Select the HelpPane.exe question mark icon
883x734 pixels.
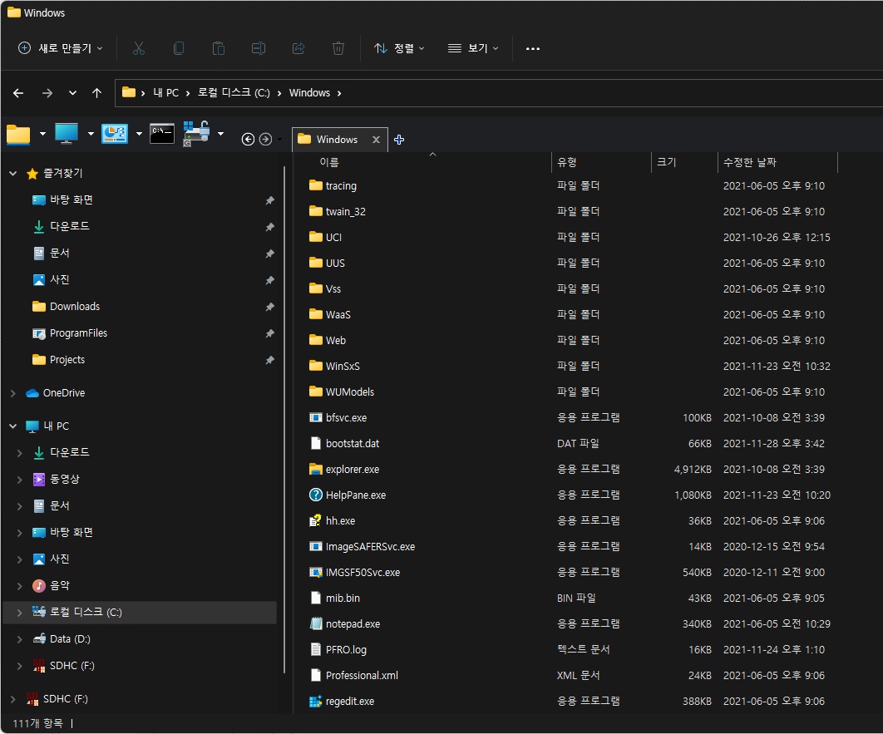pos(316,495)
